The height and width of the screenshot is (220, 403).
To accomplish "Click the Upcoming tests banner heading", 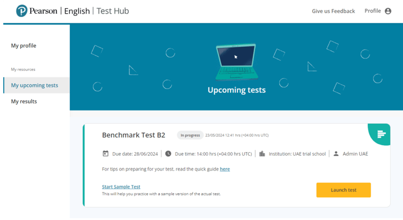I will pos(236,90).
